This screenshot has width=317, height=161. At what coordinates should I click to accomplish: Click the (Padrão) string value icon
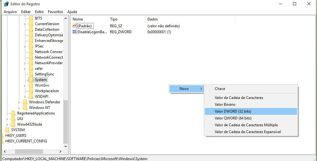[x=74, y=26]
